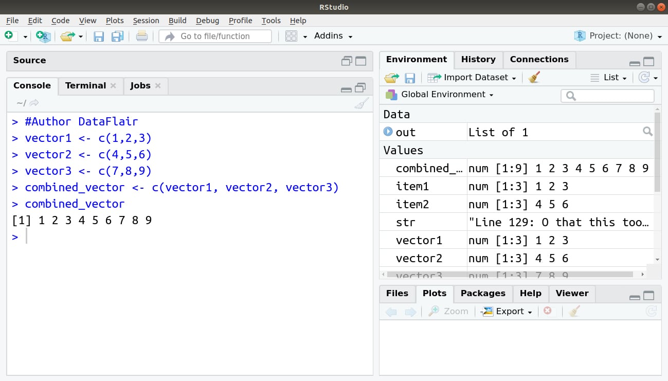Save the workspace in Environment pane
This screenshot has width=668, height=381.
click(x=410, y=77)
